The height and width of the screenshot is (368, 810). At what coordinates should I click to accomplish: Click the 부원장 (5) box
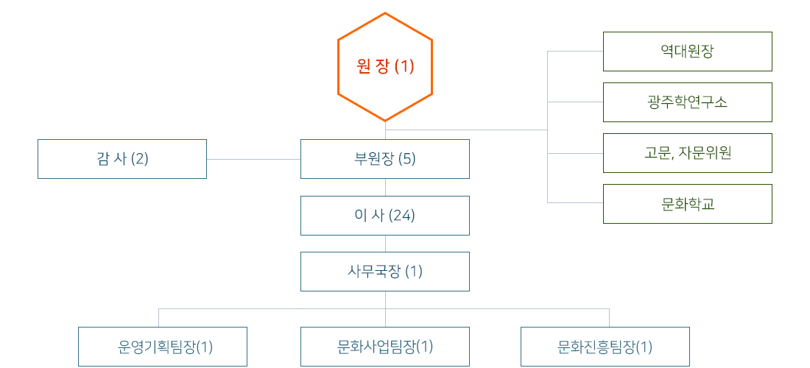click(x=385, y=159)
